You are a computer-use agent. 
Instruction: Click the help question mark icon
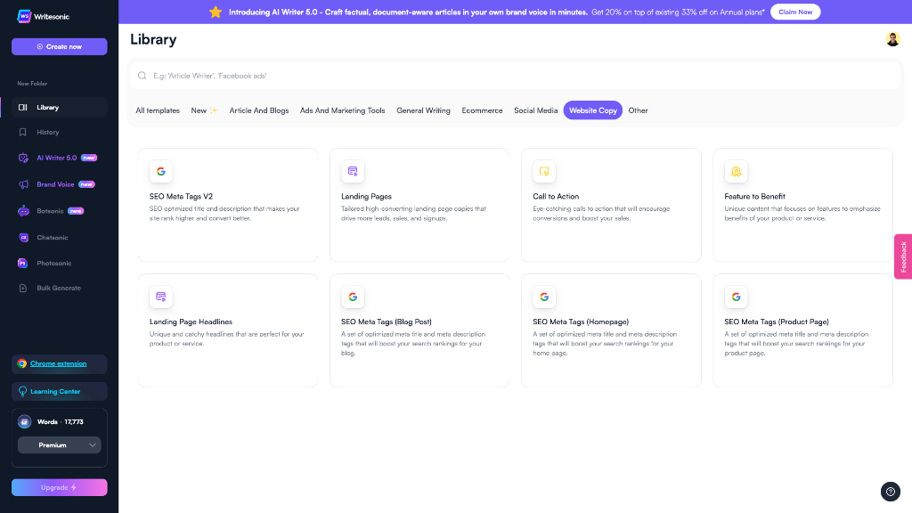click(x=891, y=492)
